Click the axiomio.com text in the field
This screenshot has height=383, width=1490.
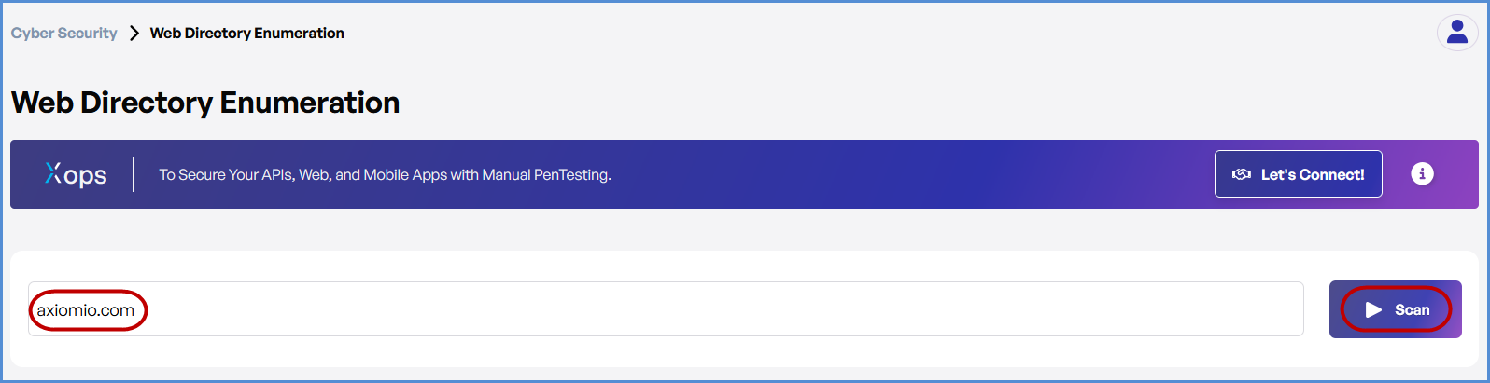pos(86,310)
